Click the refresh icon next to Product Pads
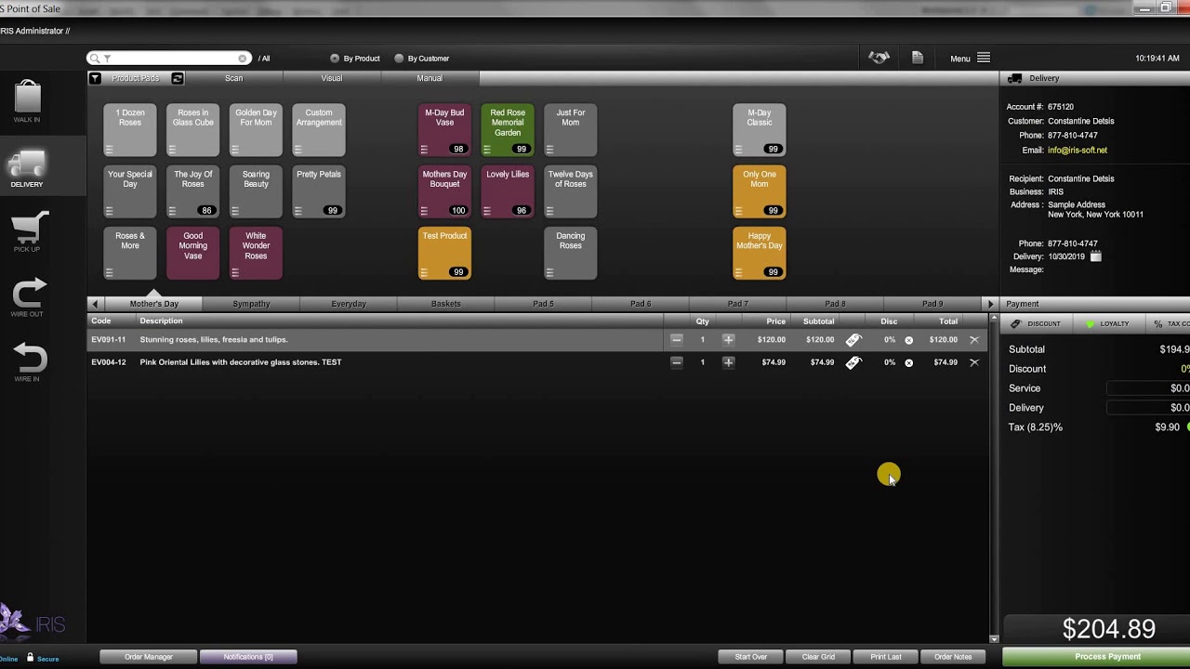1190x669 pixels. [178, 78]
